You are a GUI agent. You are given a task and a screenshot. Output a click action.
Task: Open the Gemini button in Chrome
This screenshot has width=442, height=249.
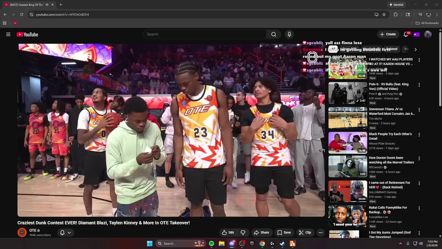(396, 4)
